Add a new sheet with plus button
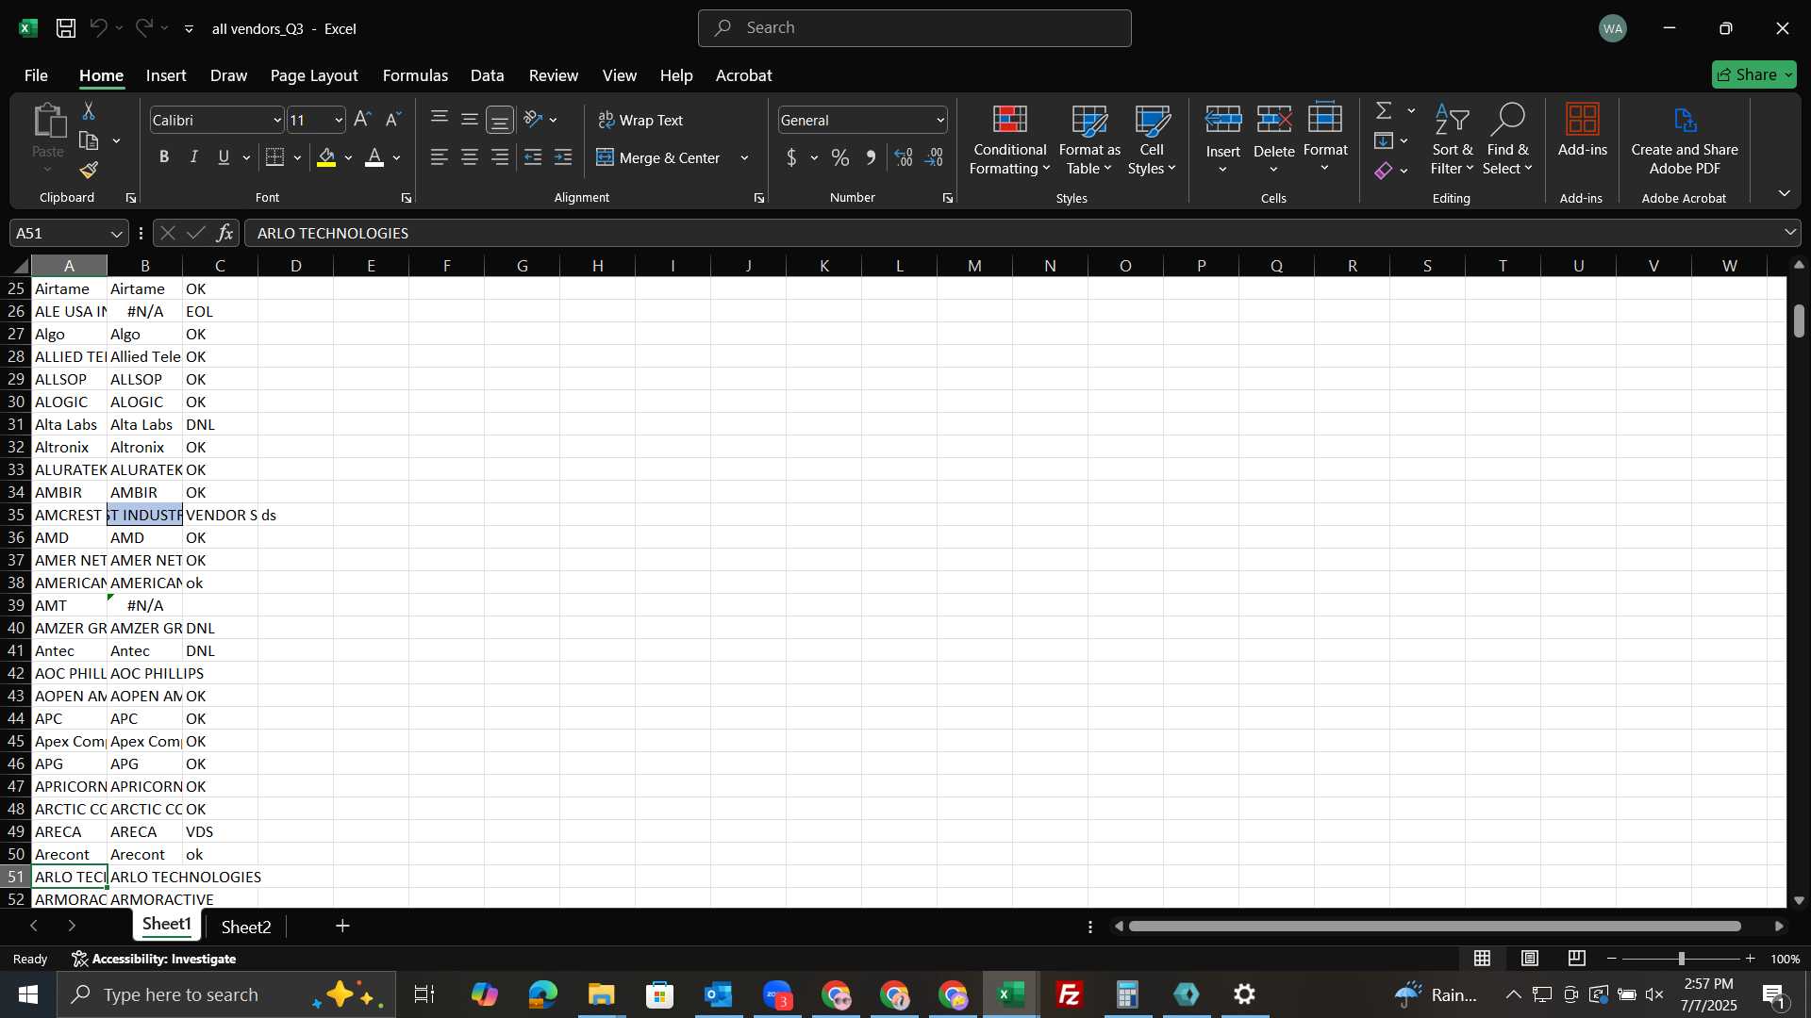The image size is (1811, 1018). click(x=343, y=927)
